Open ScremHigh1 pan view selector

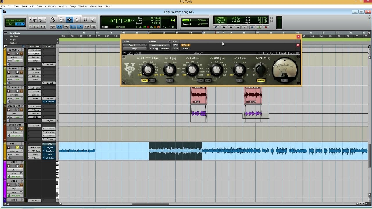tap(15, 113)
